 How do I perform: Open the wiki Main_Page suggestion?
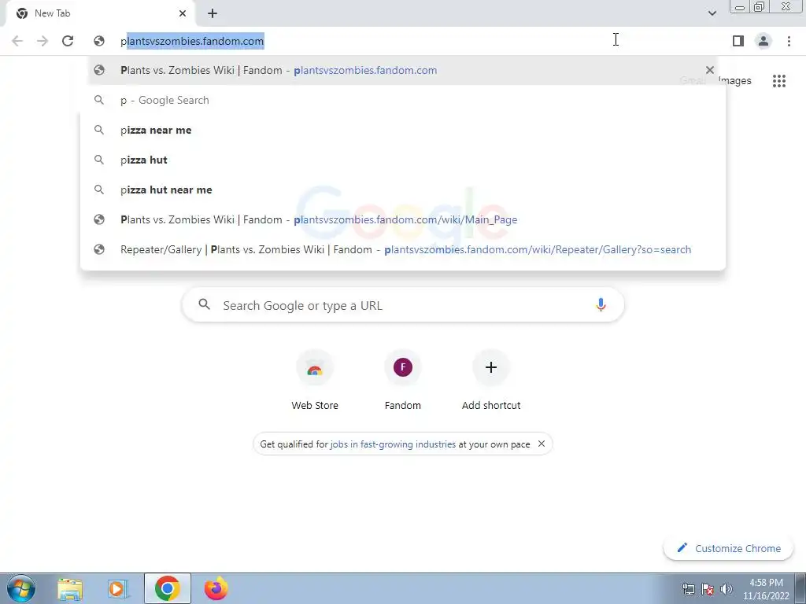click(x=402, y=219)
